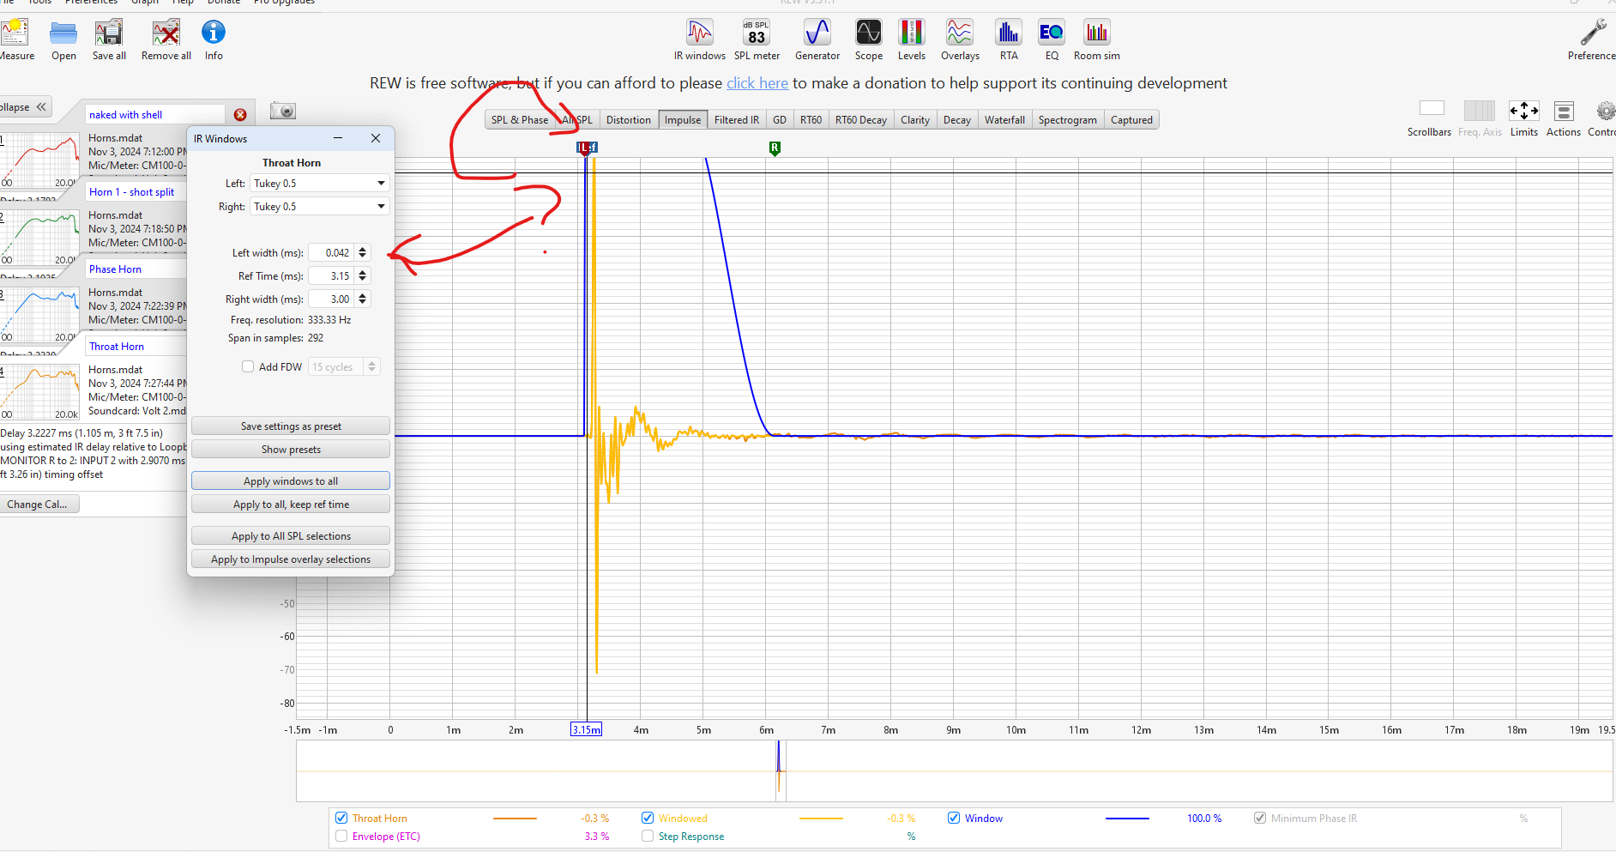
Task: Switch to Spectrogram tab
Action: pyautogui.click(x=1068, y=120)
